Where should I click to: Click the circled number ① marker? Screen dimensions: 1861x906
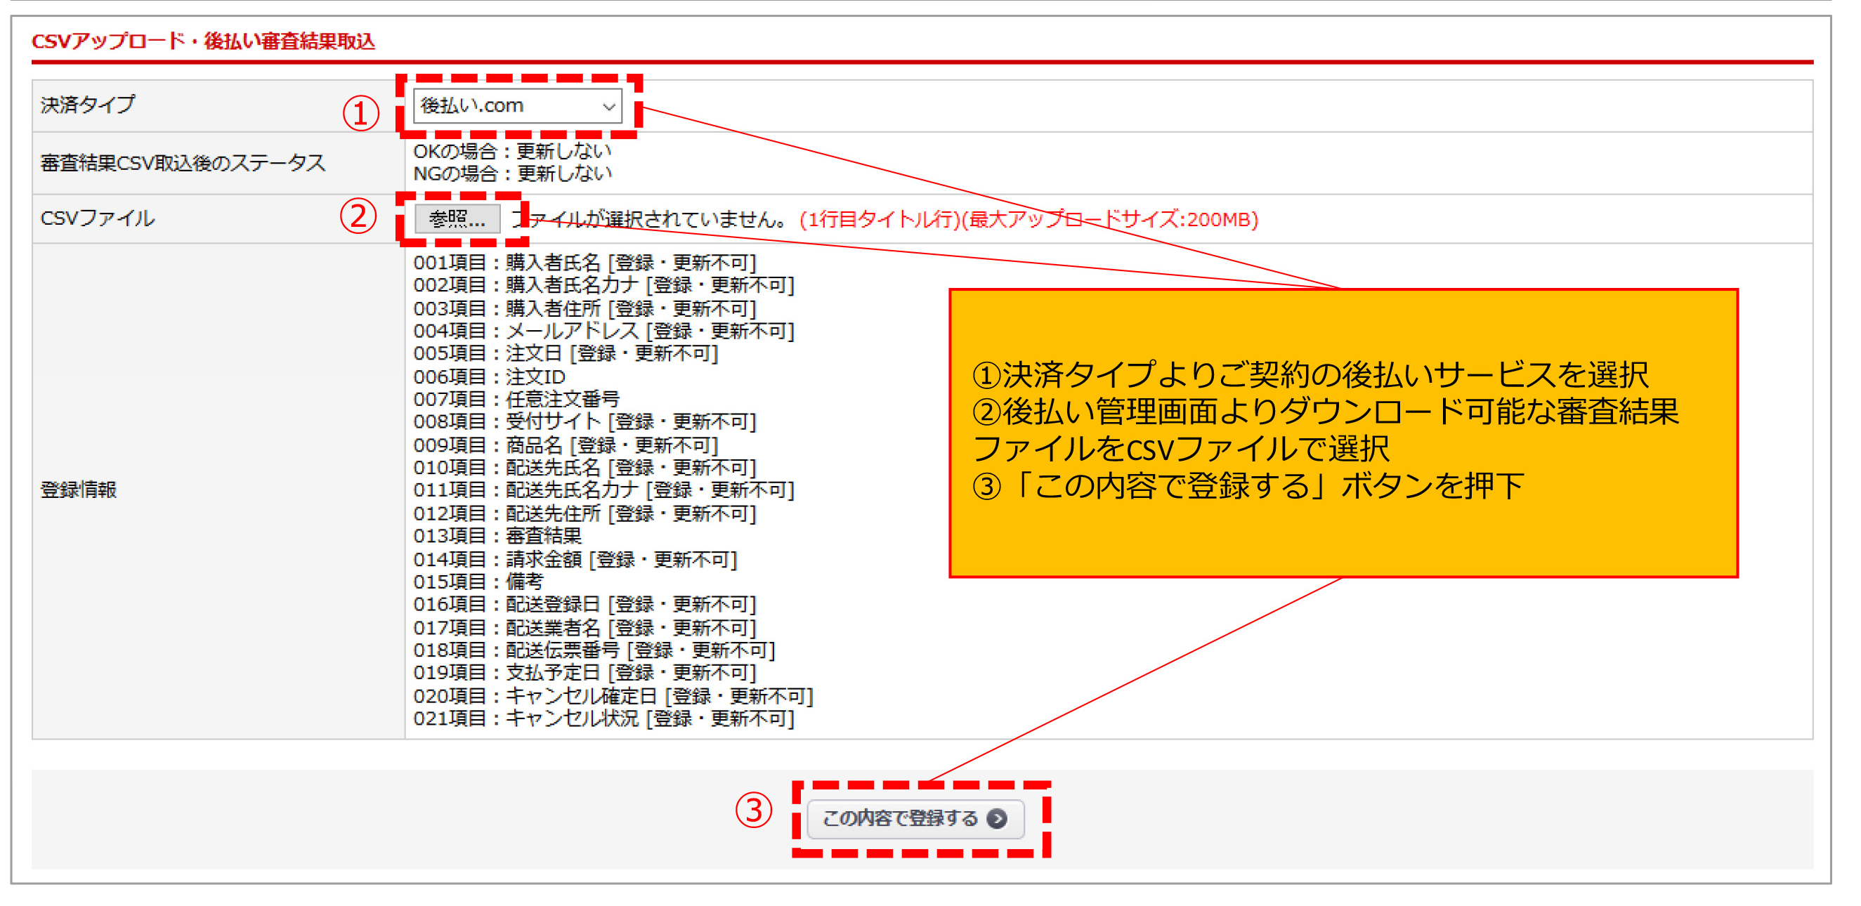point(360,114)
